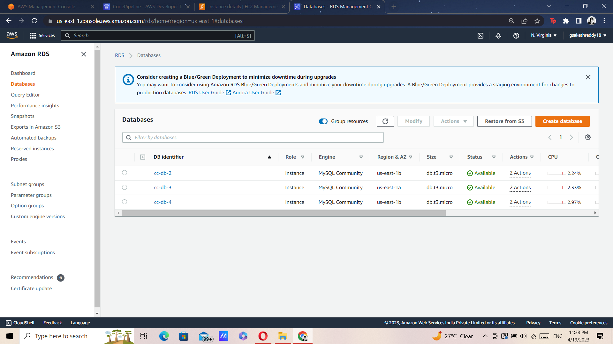This screenshot has height=344, width=613.
Task: Open Chrome from the Windows taskbar
Action: [x=302, y=336]
